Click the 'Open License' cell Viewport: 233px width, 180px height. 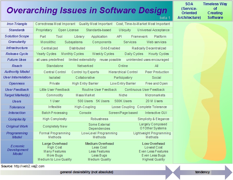pyautogui.click(x=68, y=30)
